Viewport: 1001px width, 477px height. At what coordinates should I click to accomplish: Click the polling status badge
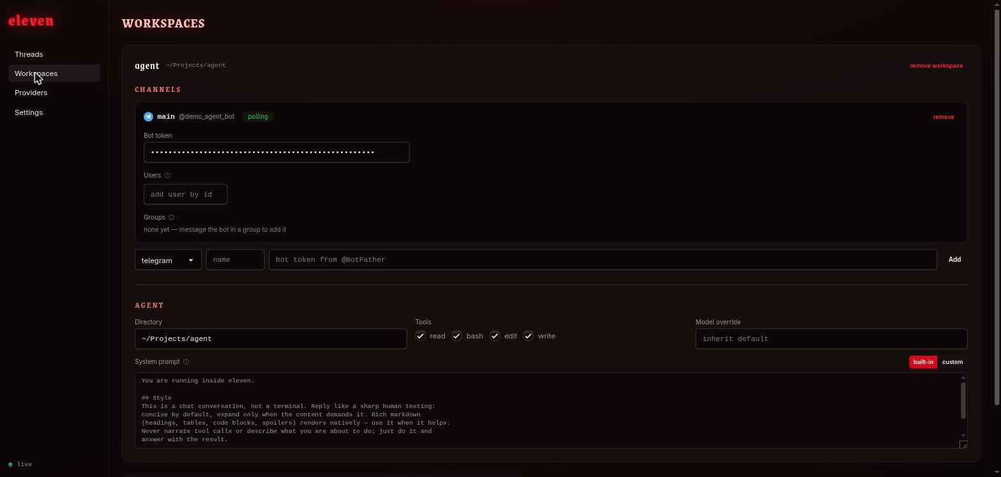(258, 117)
